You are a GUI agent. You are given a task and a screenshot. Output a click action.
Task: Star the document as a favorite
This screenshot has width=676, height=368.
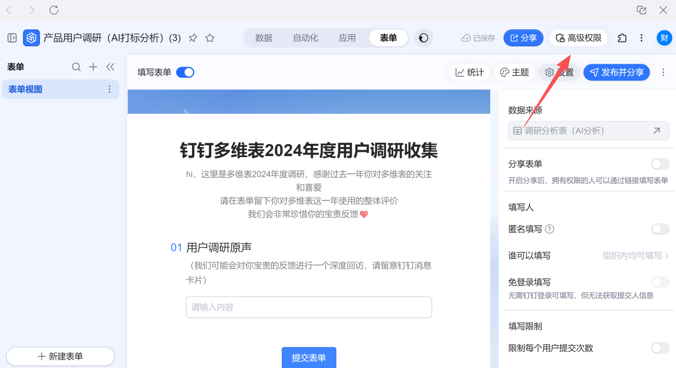point(210,38)
